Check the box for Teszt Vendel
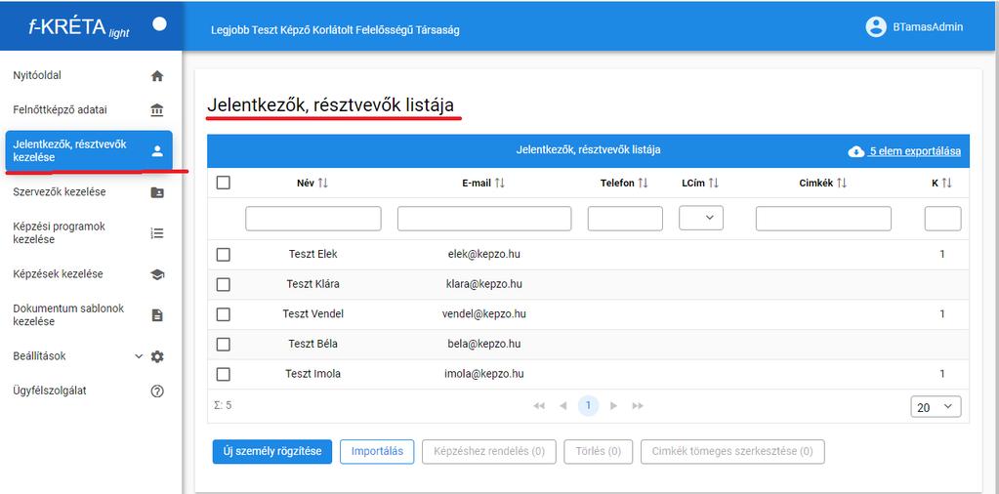Viewport: 999px width, 494px height. tap(223, 314)
